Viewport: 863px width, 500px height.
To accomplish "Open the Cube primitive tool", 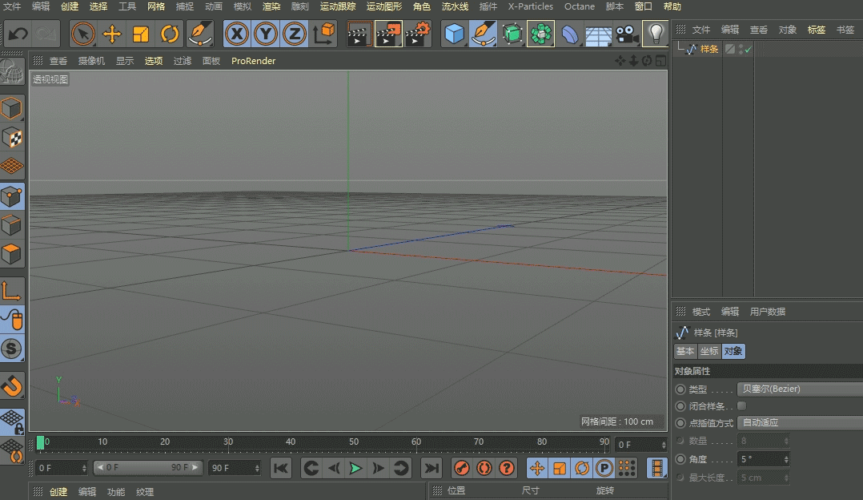I will [453, 34].
